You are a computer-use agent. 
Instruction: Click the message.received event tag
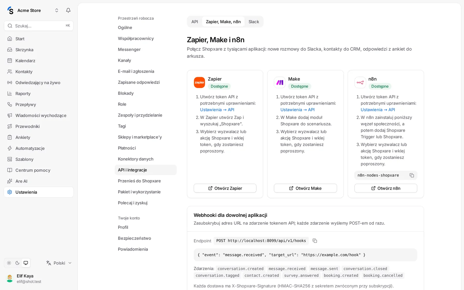point(287,269)
